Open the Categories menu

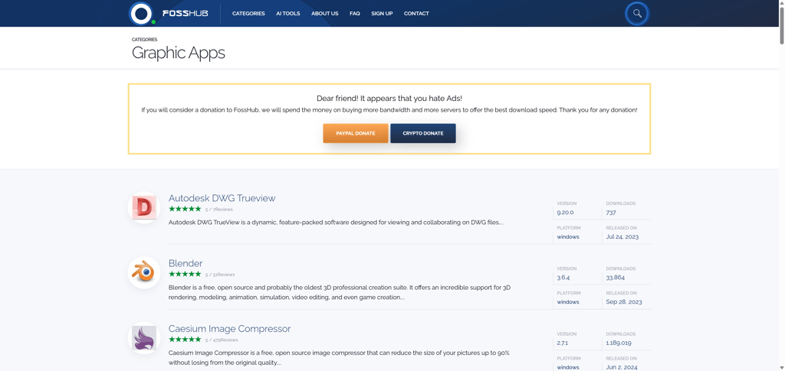(248, 14)
